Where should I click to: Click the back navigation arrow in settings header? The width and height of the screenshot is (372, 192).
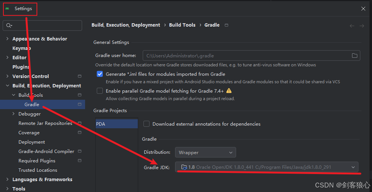(x=352, y=26)
